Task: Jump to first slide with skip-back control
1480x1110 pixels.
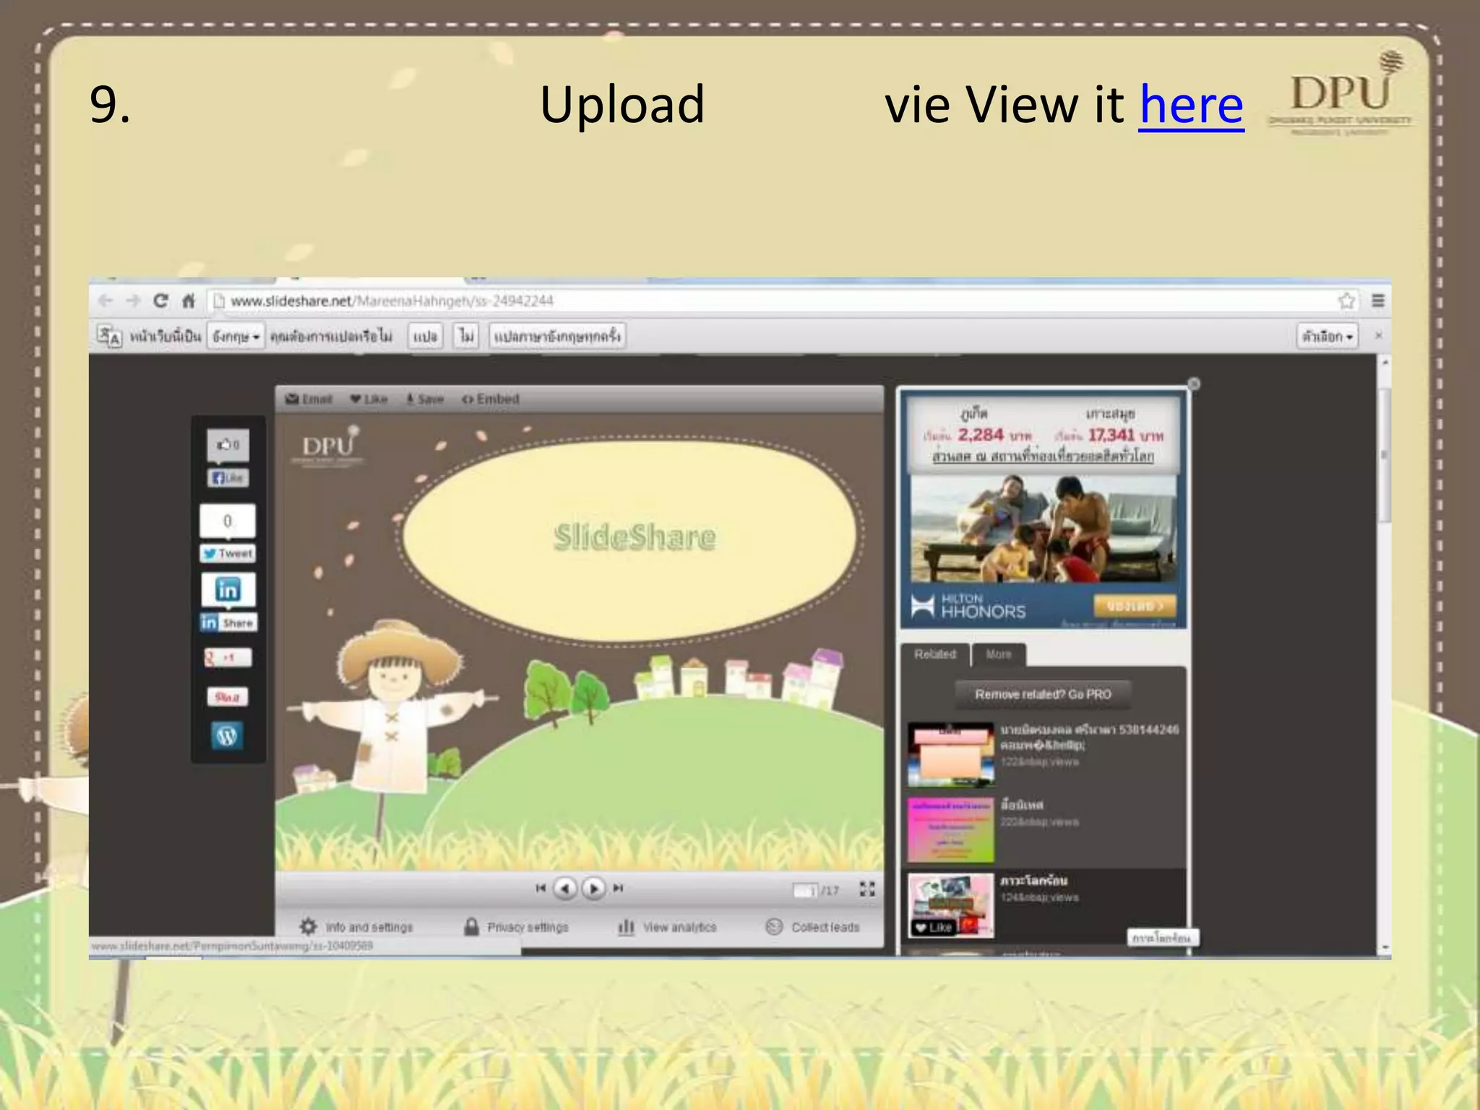Action: (541, 888)
